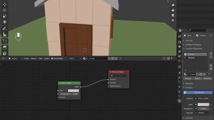Toggle the Use Nodes checkbox
214x120 pixels.
coord(52,59)
